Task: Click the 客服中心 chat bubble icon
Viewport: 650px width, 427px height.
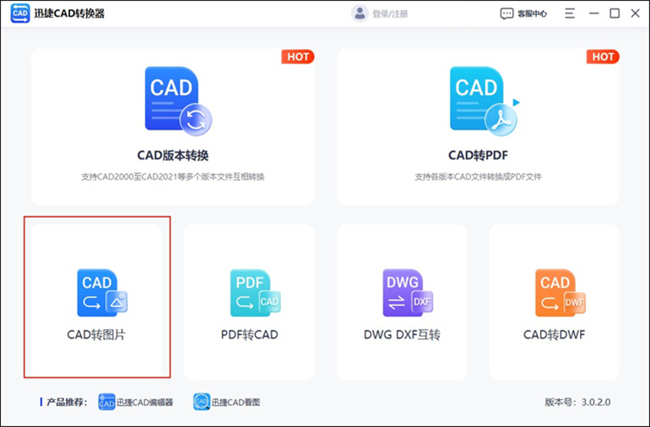Action: 506,14
